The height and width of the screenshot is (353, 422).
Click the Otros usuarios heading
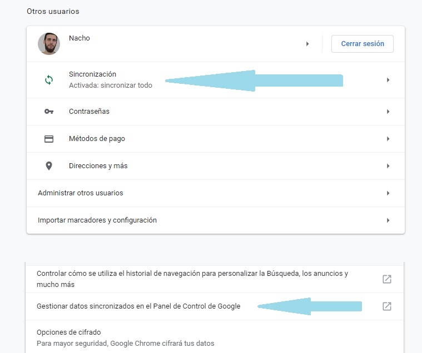point(53,11)
